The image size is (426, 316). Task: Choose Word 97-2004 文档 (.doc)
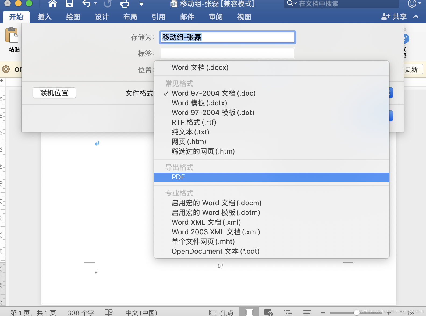272,93
